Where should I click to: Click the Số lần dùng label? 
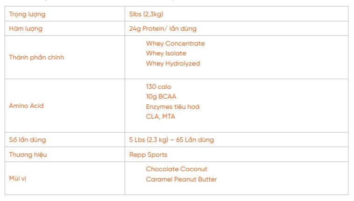[x=28, y=140]
